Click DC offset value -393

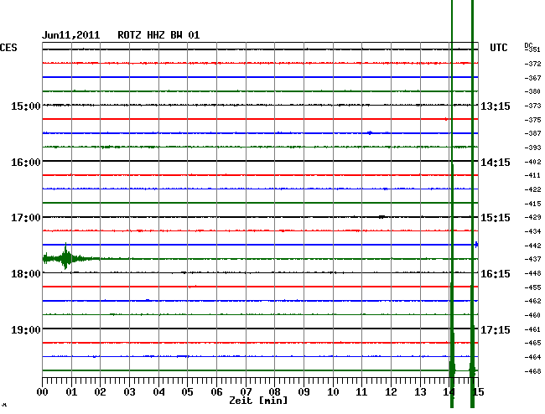click(x=532, y=147)
